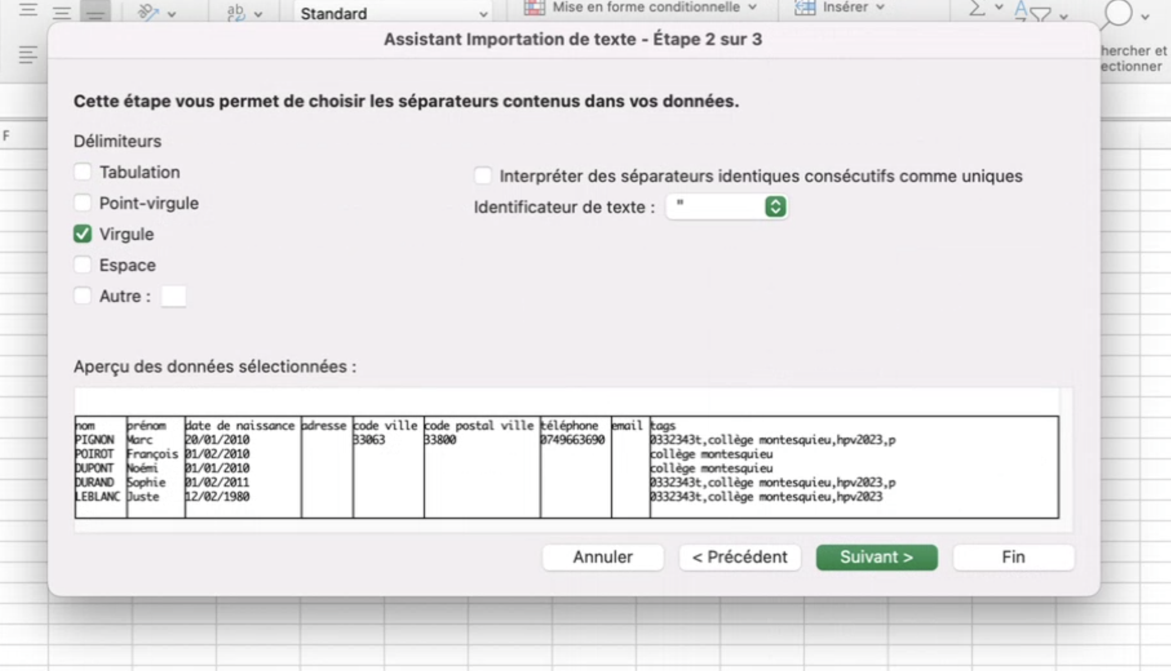The width and height of the screenshot is (1171, 671).
Task: Click the sort and filter icon
Action: click(x=1033, y=12)
